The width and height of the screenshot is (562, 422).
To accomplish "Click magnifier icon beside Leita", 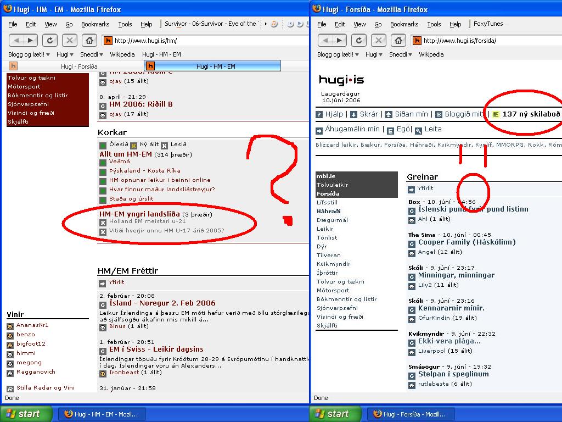I will coord(418,131).
